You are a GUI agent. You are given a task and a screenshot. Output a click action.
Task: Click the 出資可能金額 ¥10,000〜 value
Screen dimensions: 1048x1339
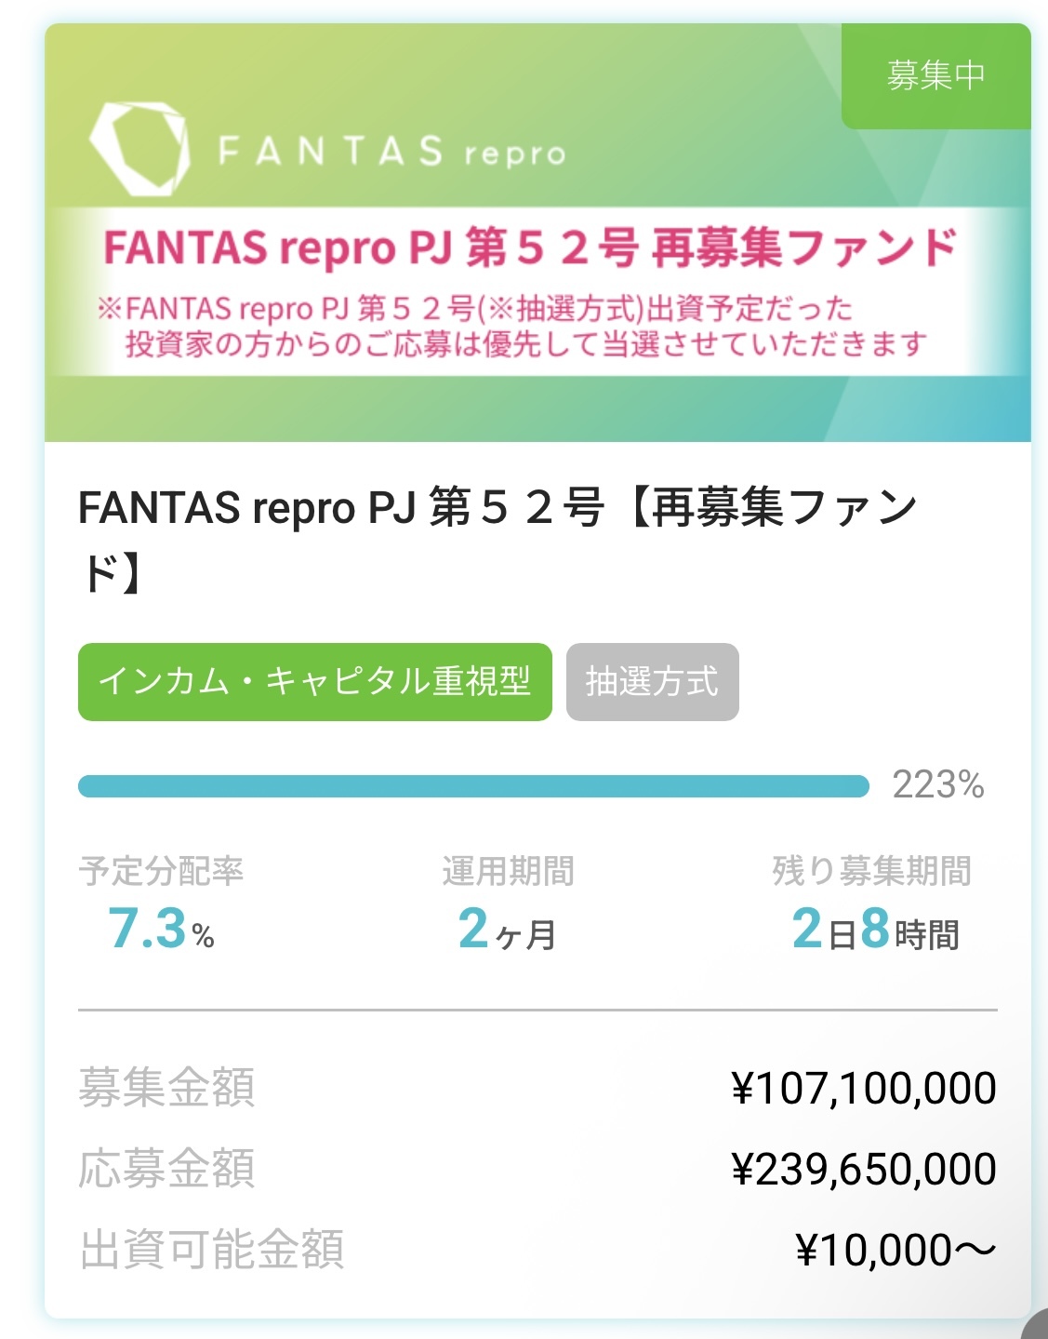coord(895,1250)
